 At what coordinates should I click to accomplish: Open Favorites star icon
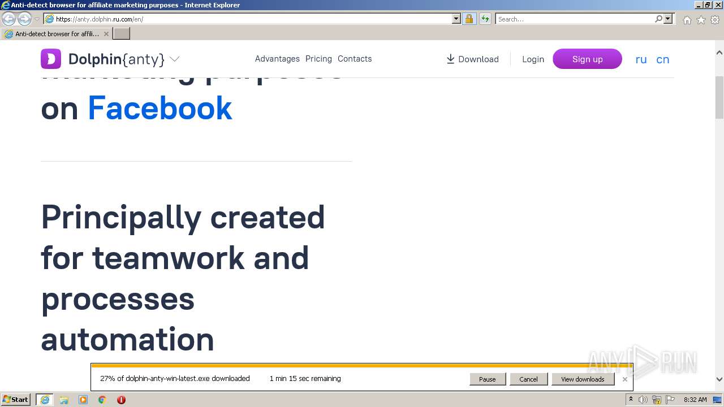coord(701,20)
